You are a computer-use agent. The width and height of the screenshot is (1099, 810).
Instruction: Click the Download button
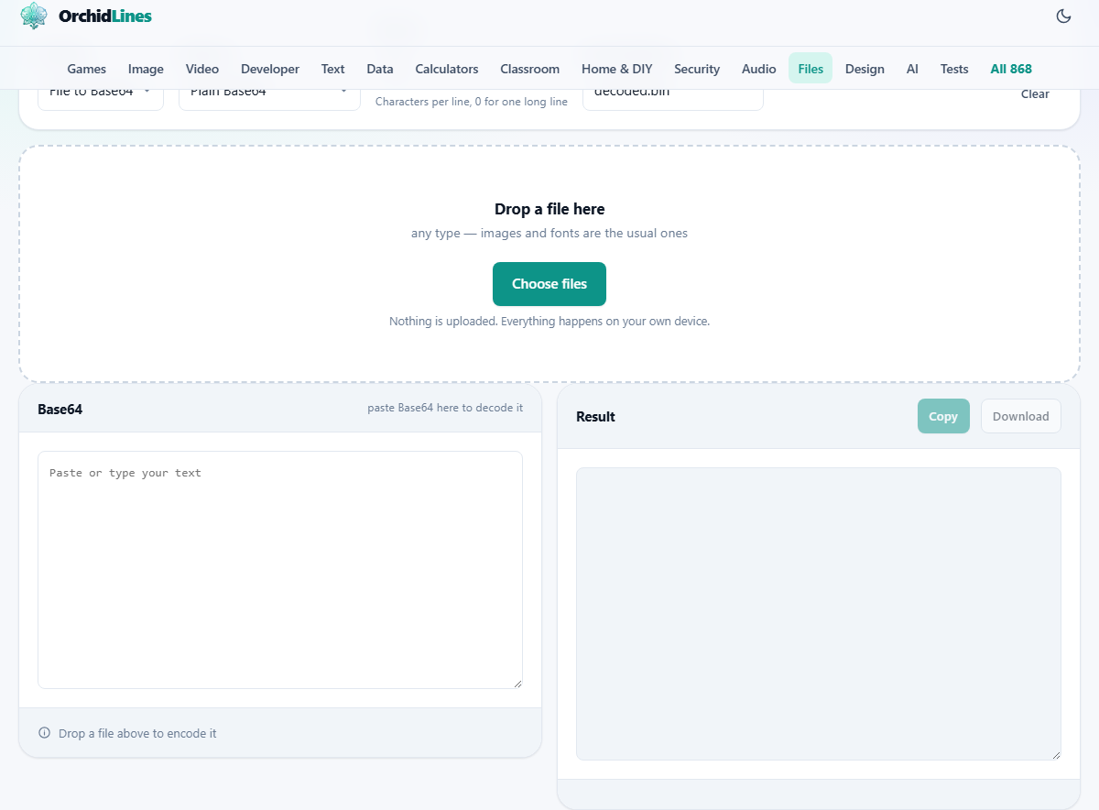[1021, 416]
